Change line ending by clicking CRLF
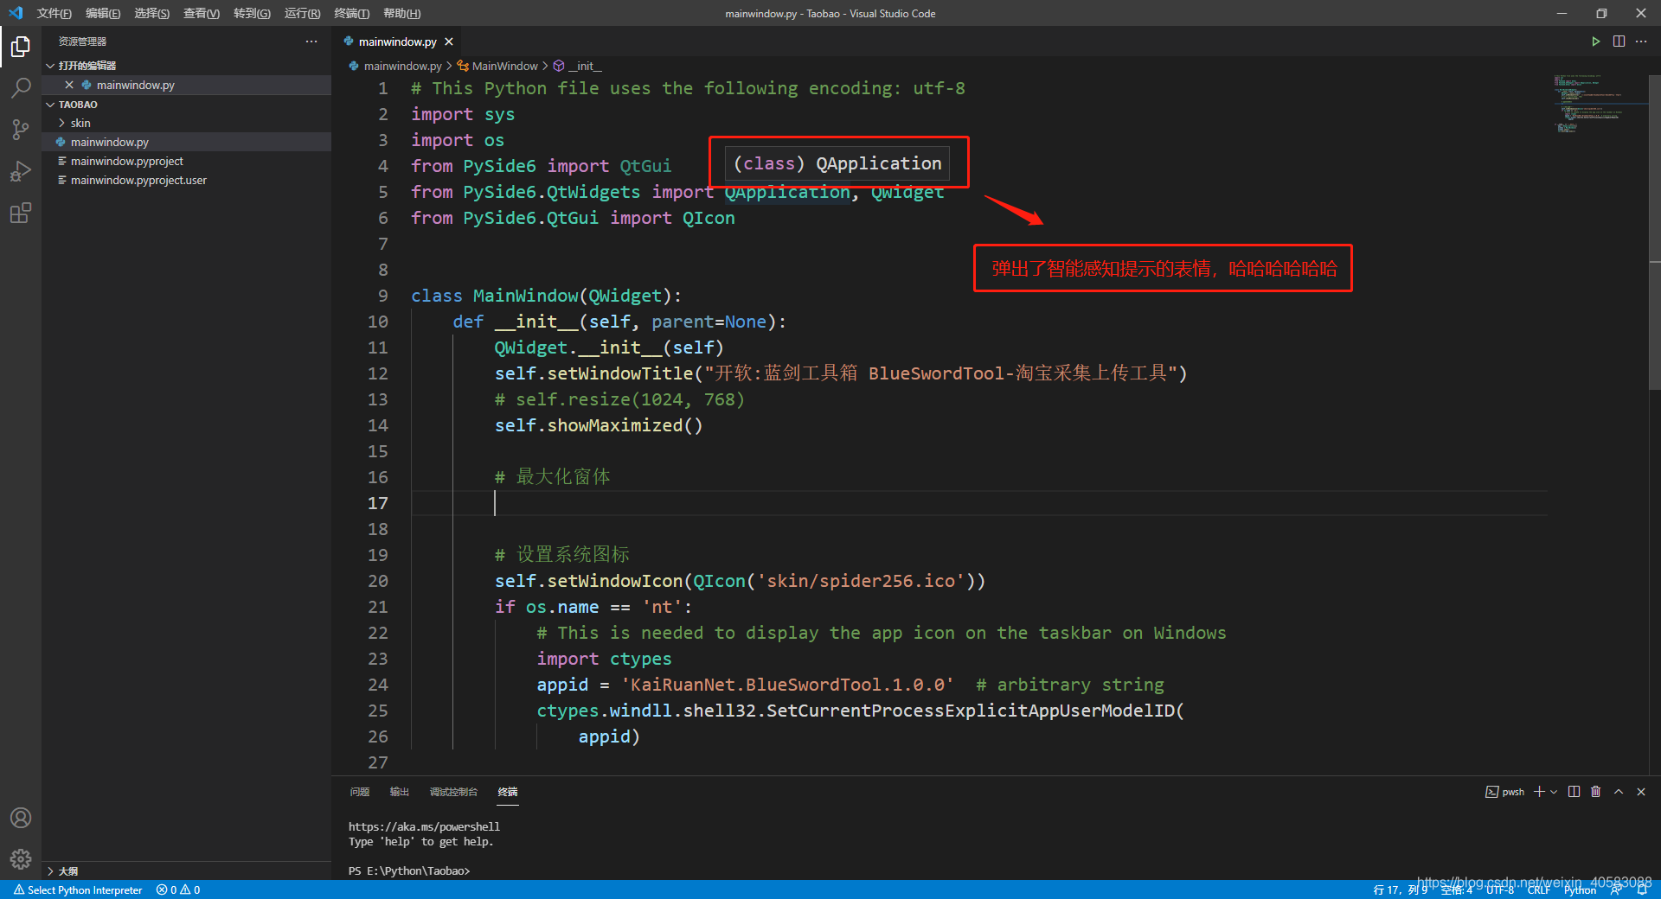 (x=1539, y=889)
